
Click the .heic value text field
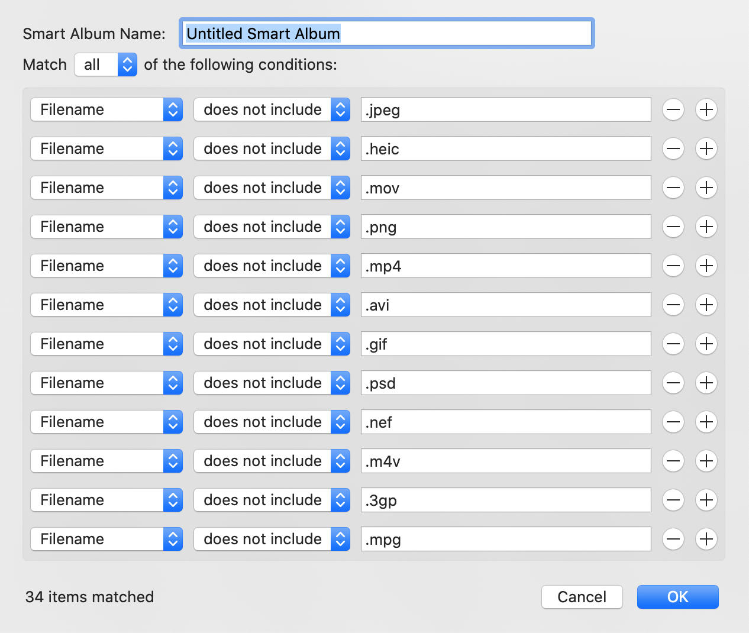point(506,148)
